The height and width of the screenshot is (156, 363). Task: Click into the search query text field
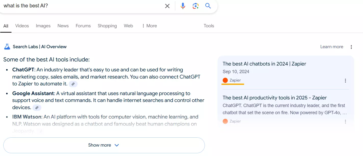click(82, 6)
